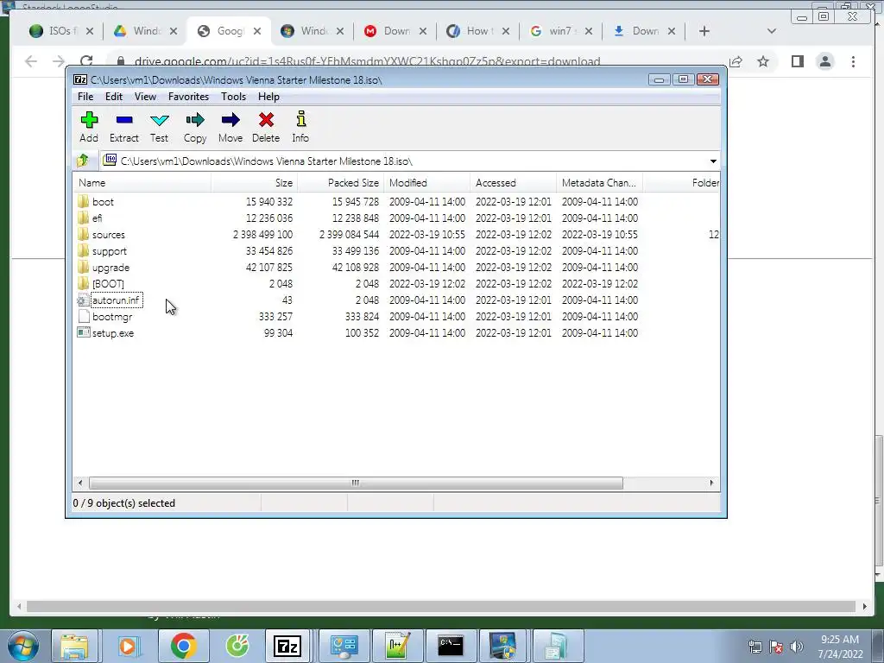Sort by Accessed column header
The height and width of the screenshot is (663, 884).
tap(513, 183)
